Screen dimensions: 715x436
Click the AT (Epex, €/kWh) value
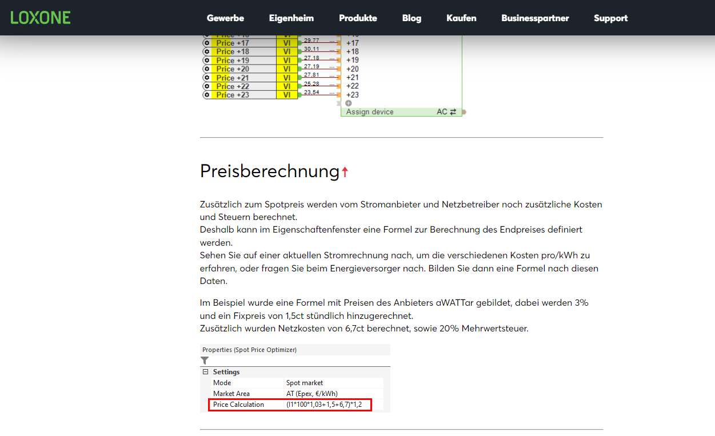point(312,394)
